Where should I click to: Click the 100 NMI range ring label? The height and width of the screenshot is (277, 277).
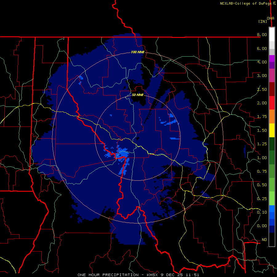pos(138,52)
